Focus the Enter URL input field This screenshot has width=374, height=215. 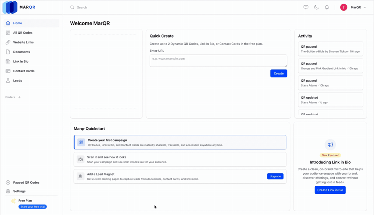point(218,61)
